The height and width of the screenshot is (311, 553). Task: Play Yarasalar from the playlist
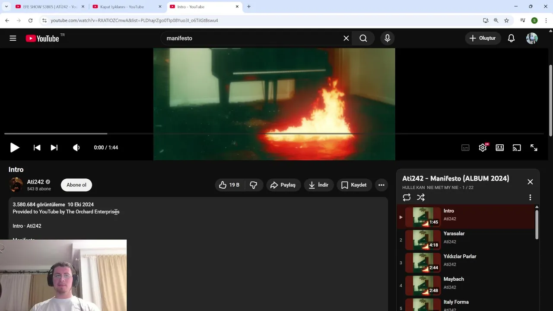tap(466, 240)
